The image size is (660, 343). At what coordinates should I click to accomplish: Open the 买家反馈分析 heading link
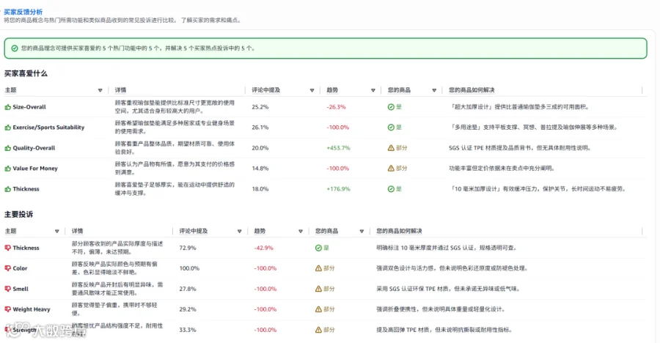click(23, 12)
